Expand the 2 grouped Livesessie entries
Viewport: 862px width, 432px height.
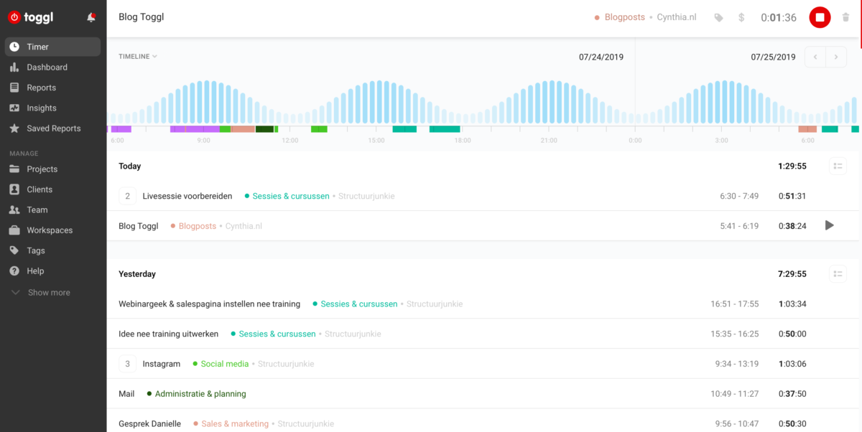coord(127,196)
